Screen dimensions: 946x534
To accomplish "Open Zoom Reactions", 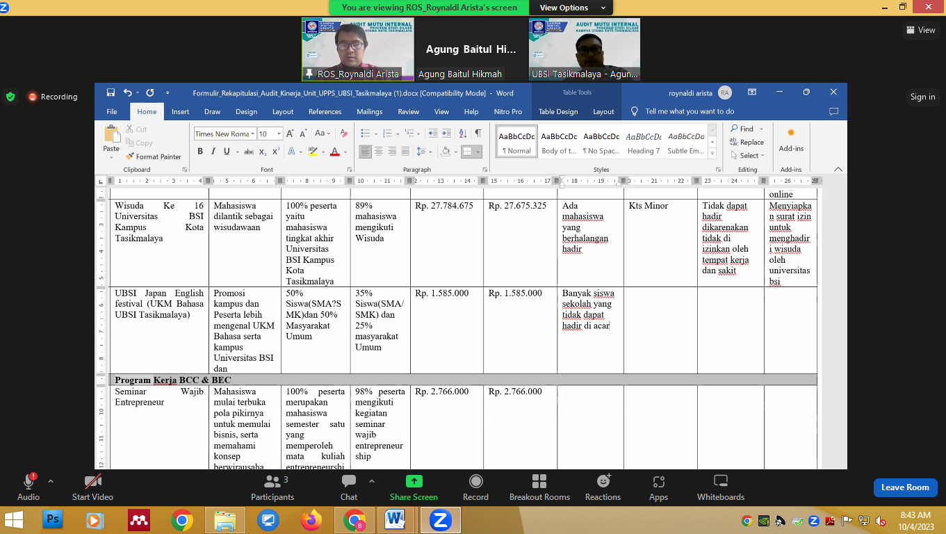I will point(603,488).
